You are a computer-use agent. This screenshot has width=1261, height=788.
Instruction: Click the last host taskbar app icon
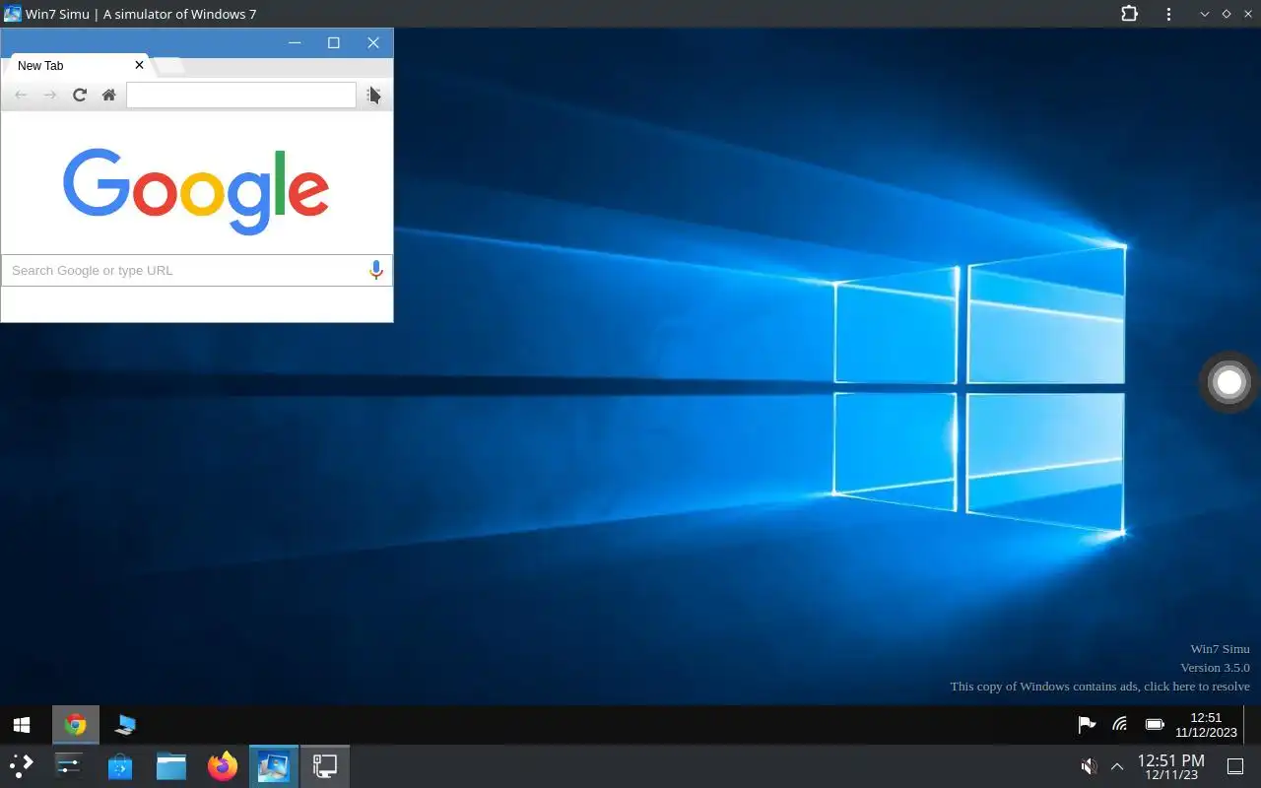point(325,765)
